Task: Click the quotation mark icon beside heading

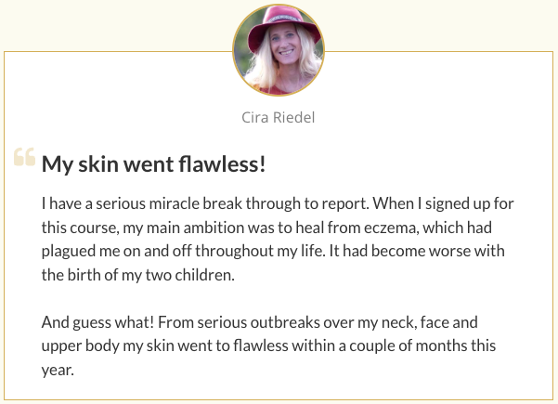Action: point(25,159)
